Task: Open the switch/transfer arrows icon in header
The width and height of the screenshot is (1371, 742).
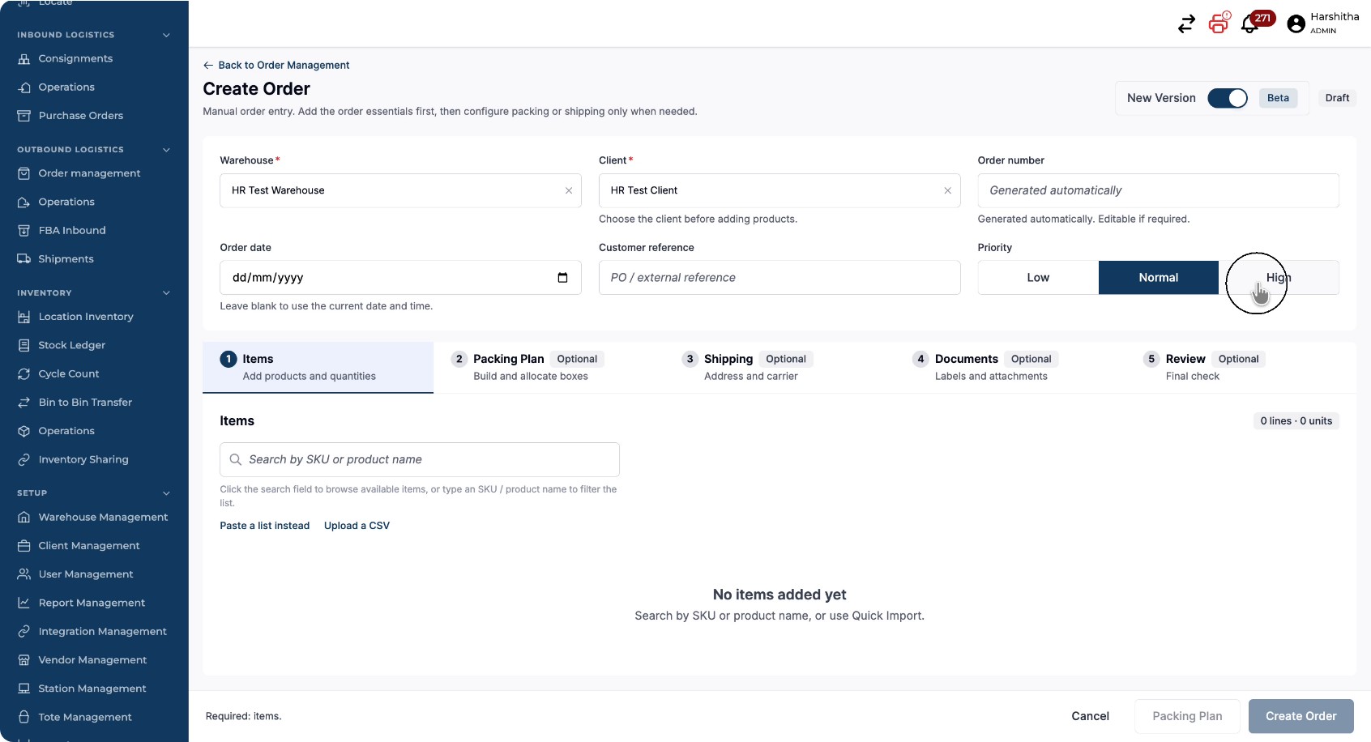Action: 1186,24
